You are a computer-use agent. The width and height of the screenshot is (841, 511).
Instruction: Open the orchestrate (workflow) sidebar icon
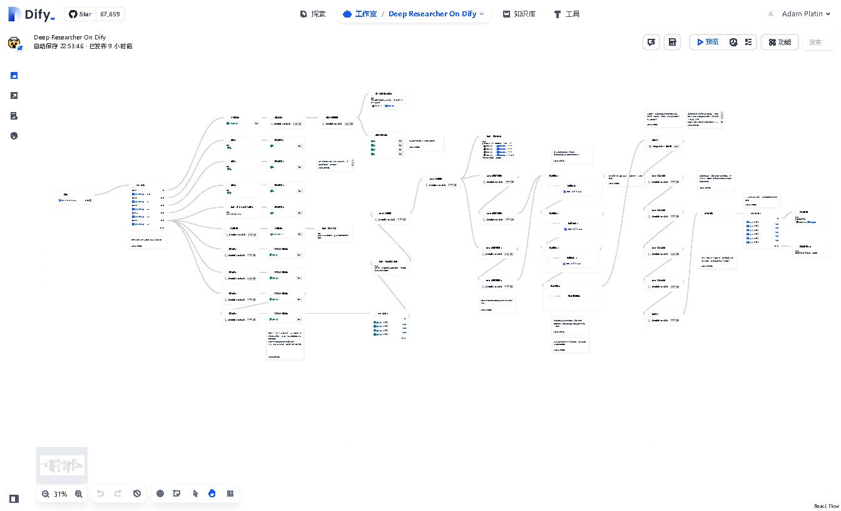[14, 76]
